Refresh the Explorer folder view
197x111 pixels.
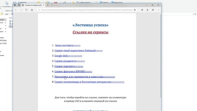(x=195, y=14)
